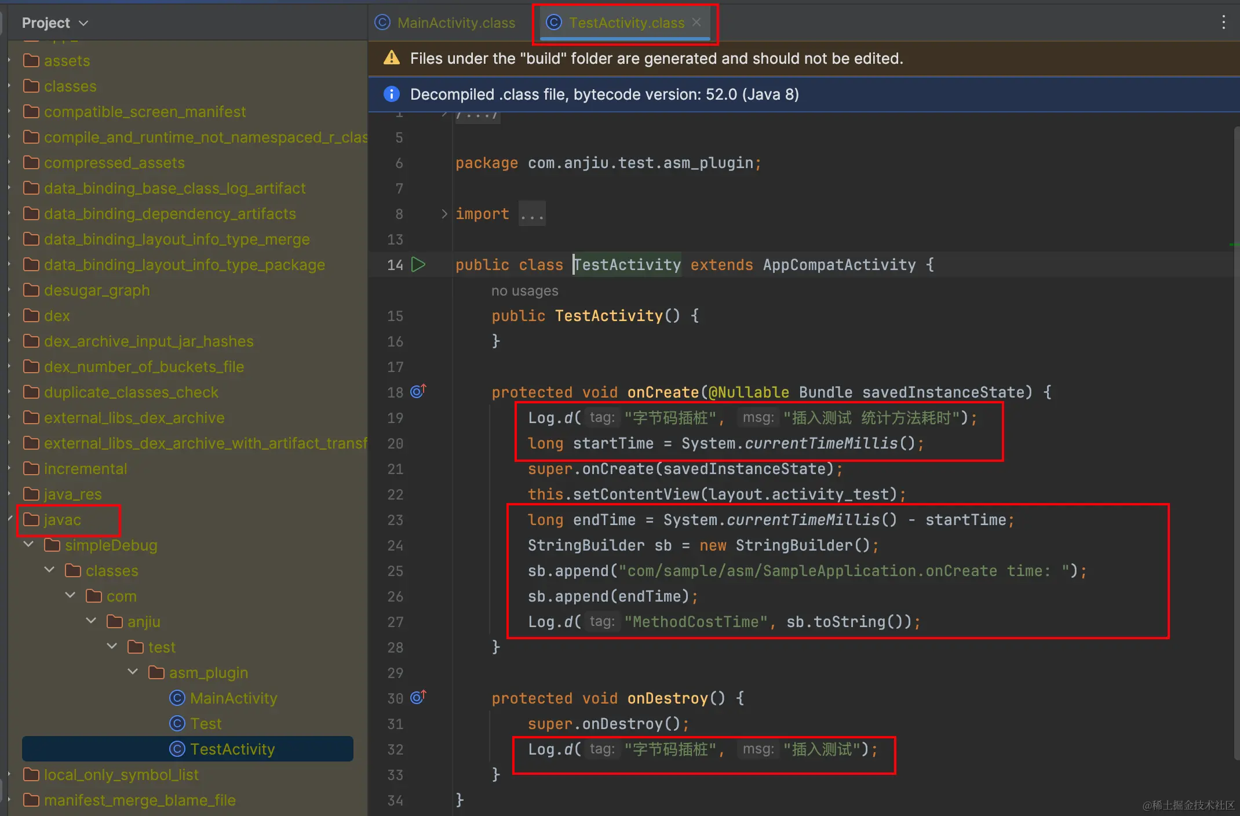This screenshot has width=1240, height=816.
Task: Click the run gutter icon beside TestActivity class
Action: (418, 265)
